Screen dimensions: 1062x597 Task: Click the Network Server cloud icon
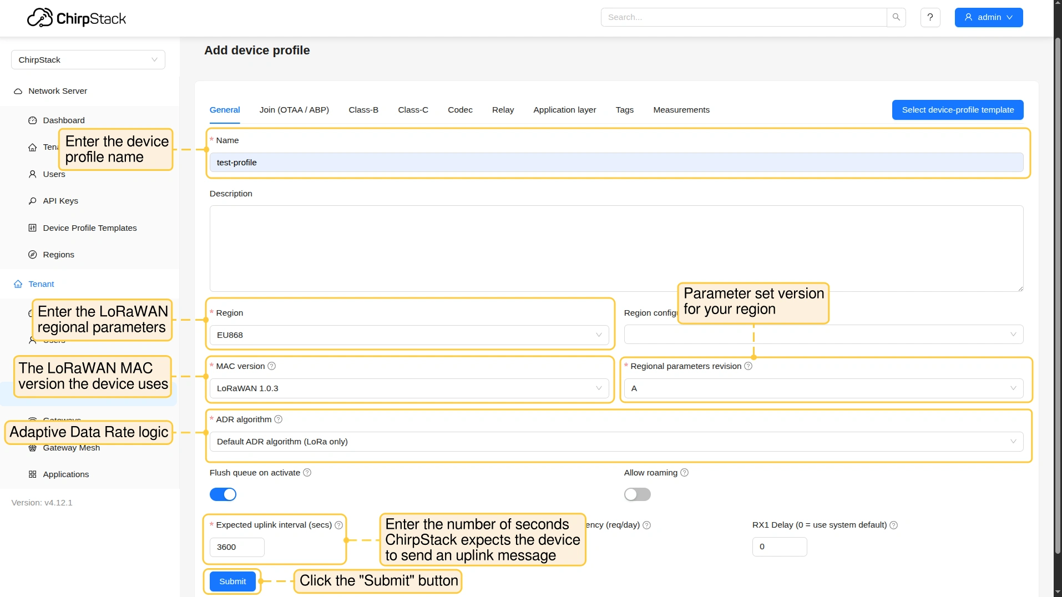pyautogui.click(x=18, y=91)
